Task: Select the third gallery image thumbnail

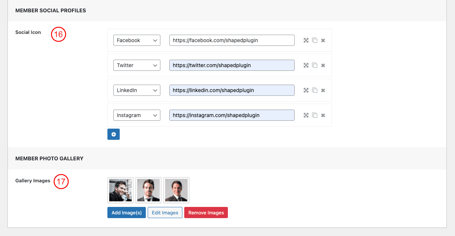Action: pyautogui.click(x=176, y=190)
